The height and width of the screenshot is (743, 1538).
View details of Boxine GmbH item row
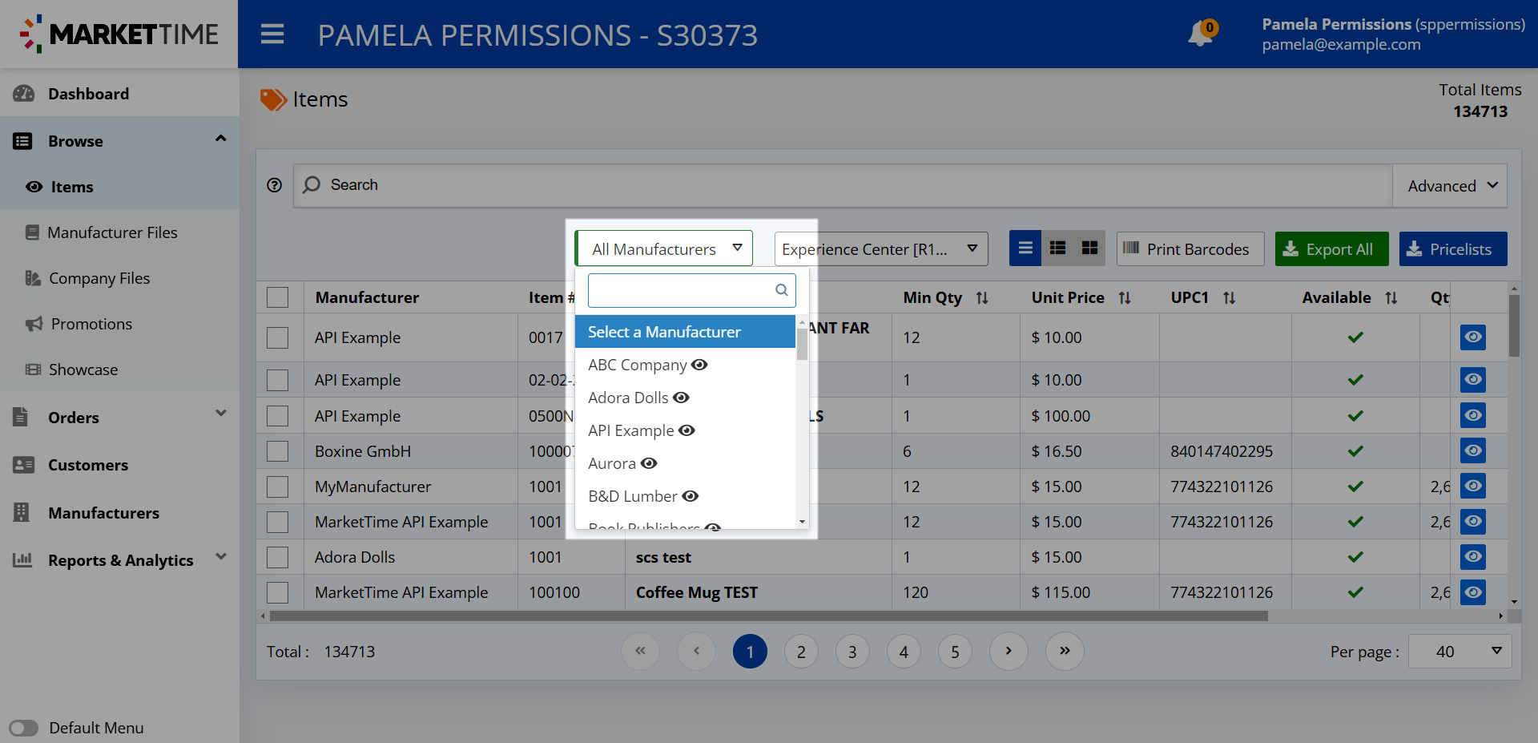pos(1472,450)
